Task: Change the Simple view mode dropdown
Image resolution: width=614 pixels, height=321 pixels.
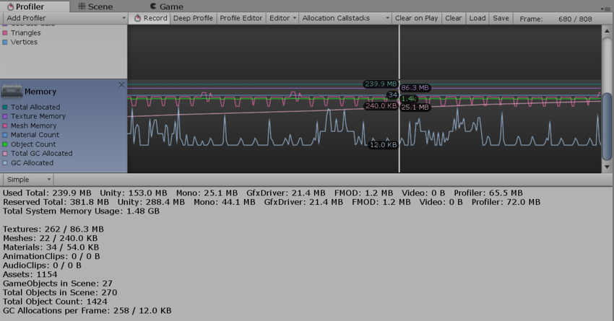Action: pos(29,180)
